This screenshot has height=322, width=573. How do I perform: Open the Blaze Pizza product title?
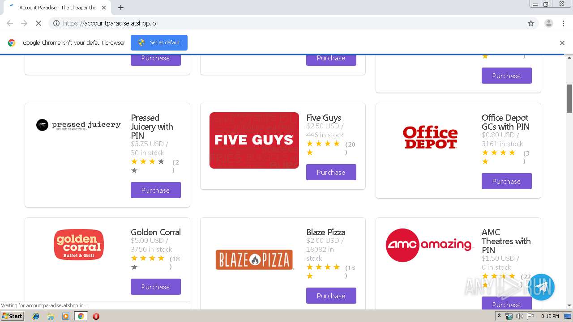point(326,232)
